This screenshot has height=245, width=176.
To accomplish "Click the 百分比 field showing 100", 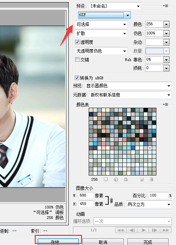I will [x=158, y=195].
